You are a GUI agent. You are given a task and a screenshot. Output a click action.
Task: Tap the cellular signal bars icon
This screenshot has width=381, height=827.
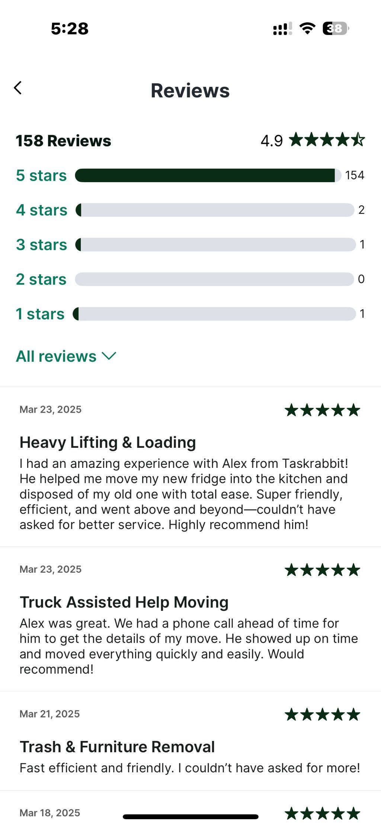(283, 28)
